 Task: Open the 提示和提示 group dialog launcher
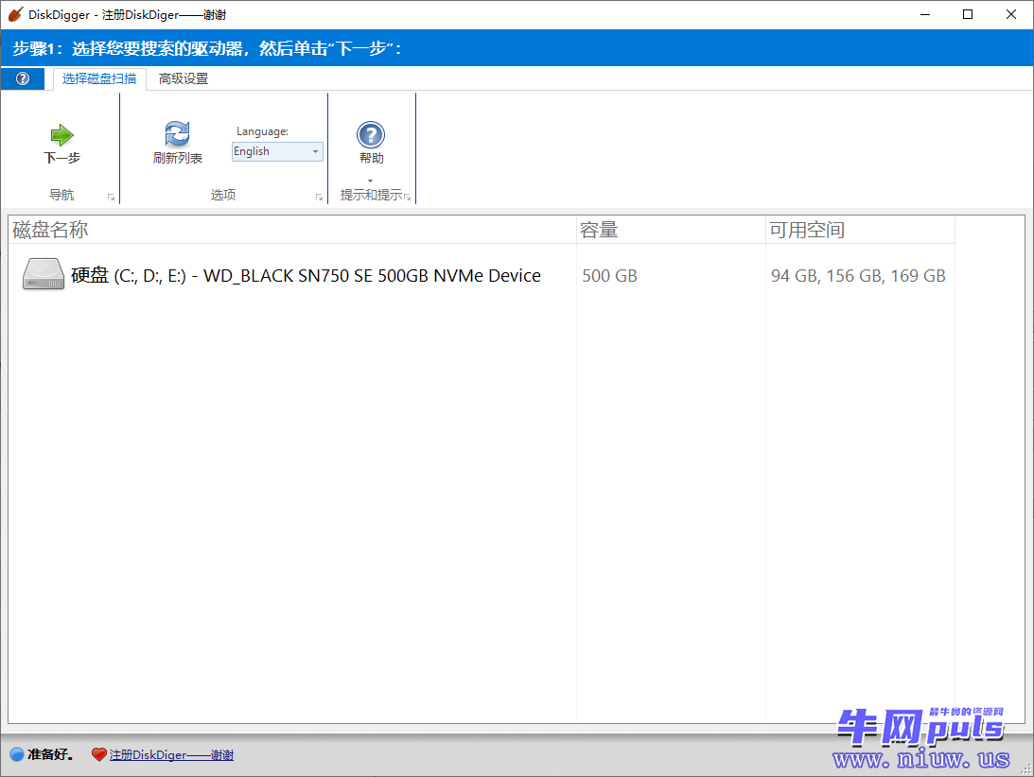pos(408,197)
